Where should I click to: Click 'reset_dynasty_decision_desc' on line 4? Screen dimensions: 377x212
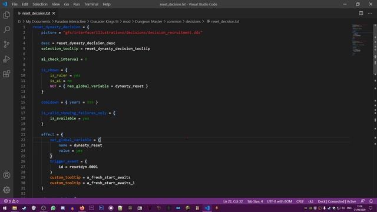pos(86,43)
